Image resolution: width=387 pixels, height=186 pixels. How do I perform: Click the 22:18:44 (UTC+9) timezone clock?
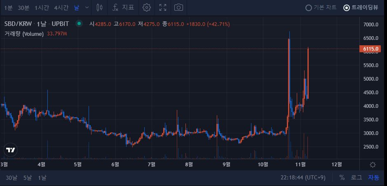[303, 178]
